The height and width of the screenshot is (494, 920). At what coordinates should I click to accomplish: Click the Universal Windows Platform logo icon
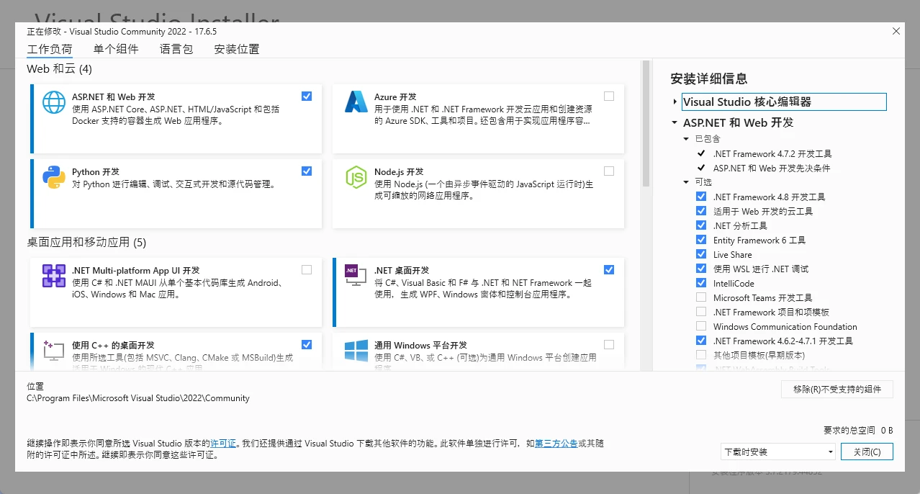tap(356, 351)
